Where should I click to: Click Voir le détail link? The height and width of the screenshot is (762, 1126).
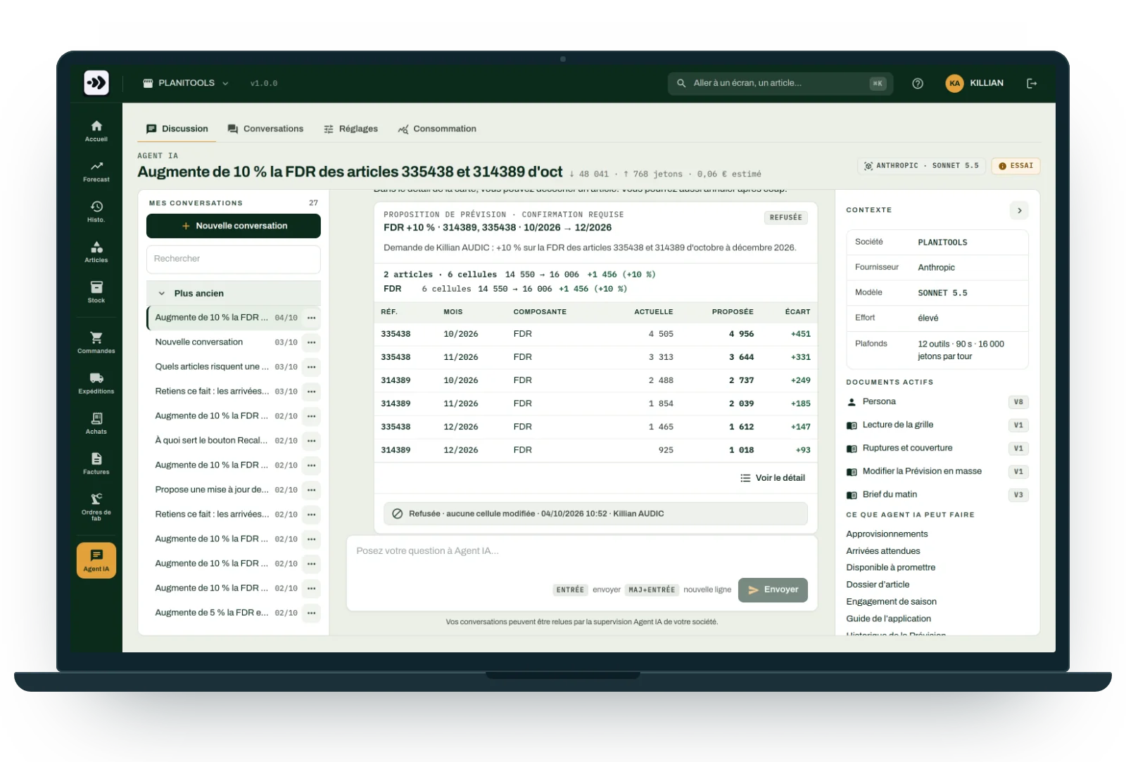tap(773, 478)
